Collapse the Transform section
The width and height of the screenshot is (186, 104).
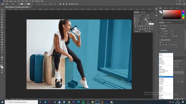(160, 29)
